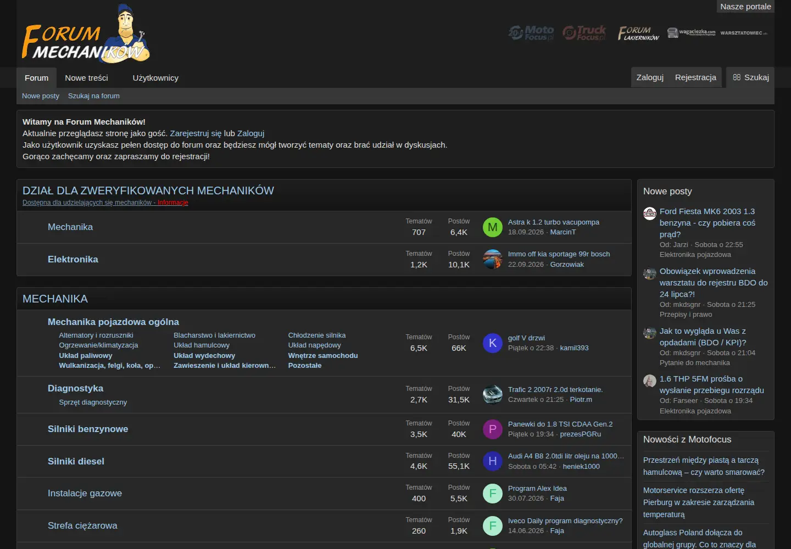Open the DZIAŁ DLA ZWERYFIKOWANYCH MECHANIKÓW category
The width and height of the screenshot is (791, 549).
click(x=148, y=191)
